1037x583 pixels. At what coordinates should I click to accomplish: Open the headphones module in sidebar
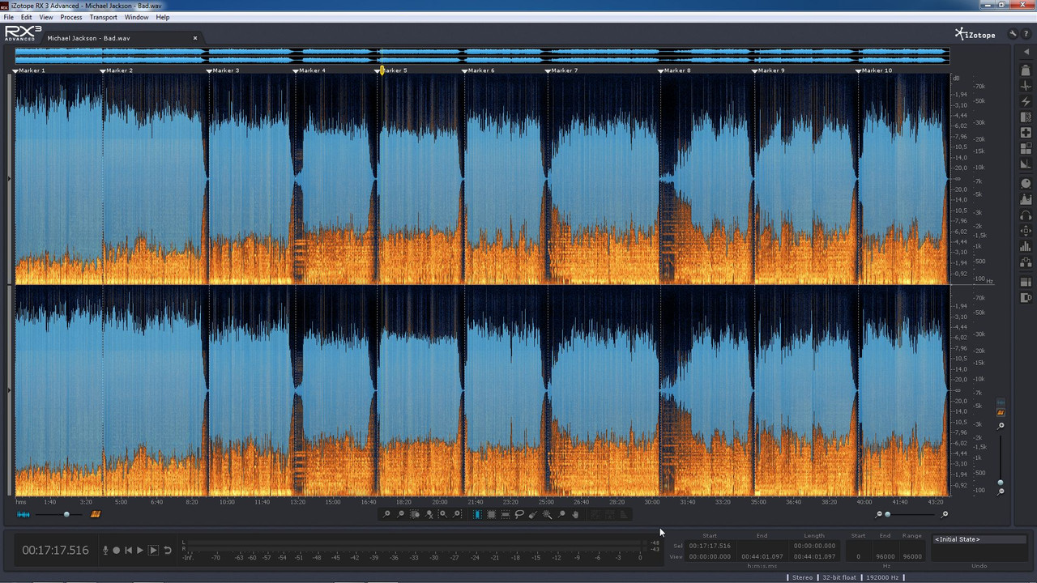pyautogui.click(x=1026, y=215)
